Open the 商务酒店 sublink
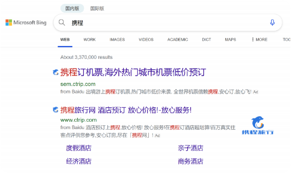The image size is (291, 173). click(x=191, y=161)
